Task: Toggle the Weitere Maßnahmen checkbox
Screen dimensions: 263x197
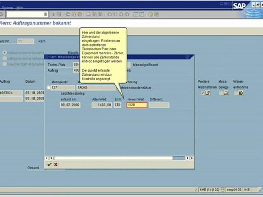Action: (x=203, y=93)
